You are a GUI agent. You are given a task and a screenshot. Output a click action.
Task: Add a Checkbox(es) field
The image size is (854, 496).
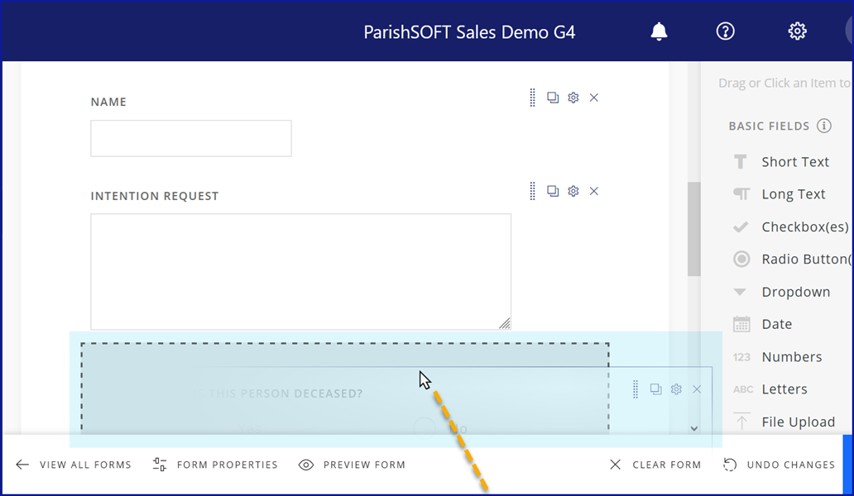804,227
